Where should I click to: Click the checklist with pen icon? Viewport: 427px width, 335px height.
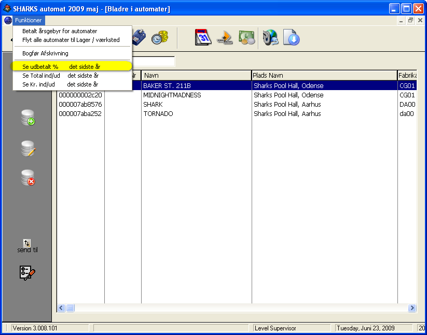27,272
